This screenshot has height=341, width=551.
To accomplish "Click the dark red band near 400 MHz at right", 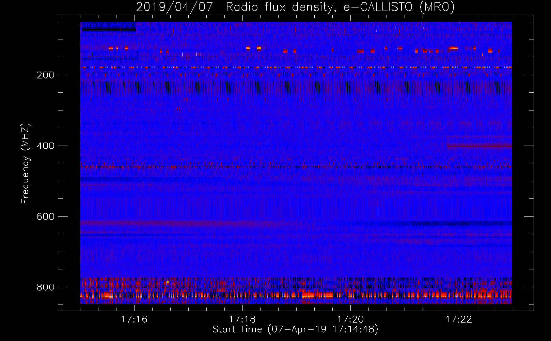I will tap(479, 146).
